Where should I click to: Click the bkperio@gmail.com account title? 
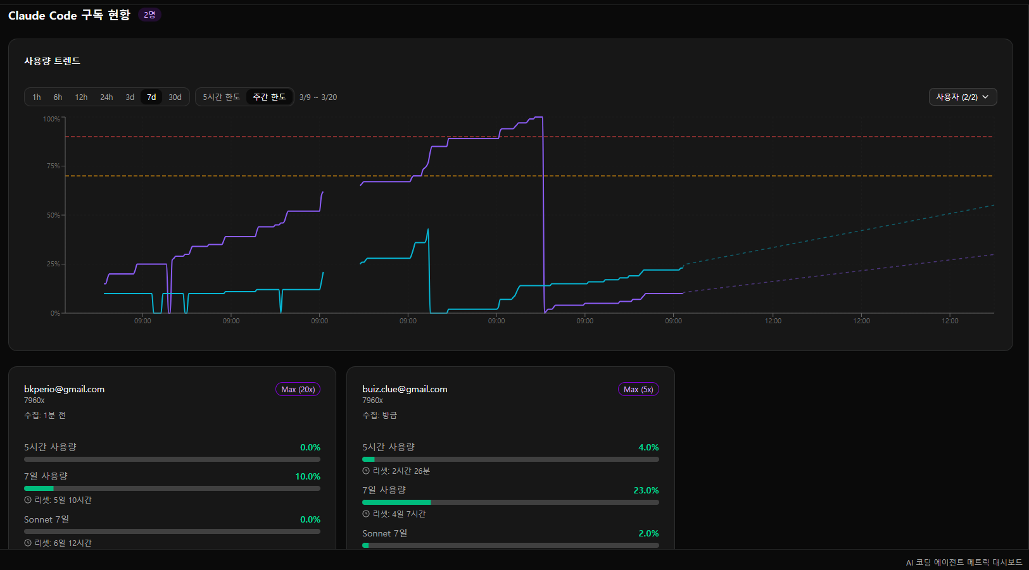pos(64,389)
